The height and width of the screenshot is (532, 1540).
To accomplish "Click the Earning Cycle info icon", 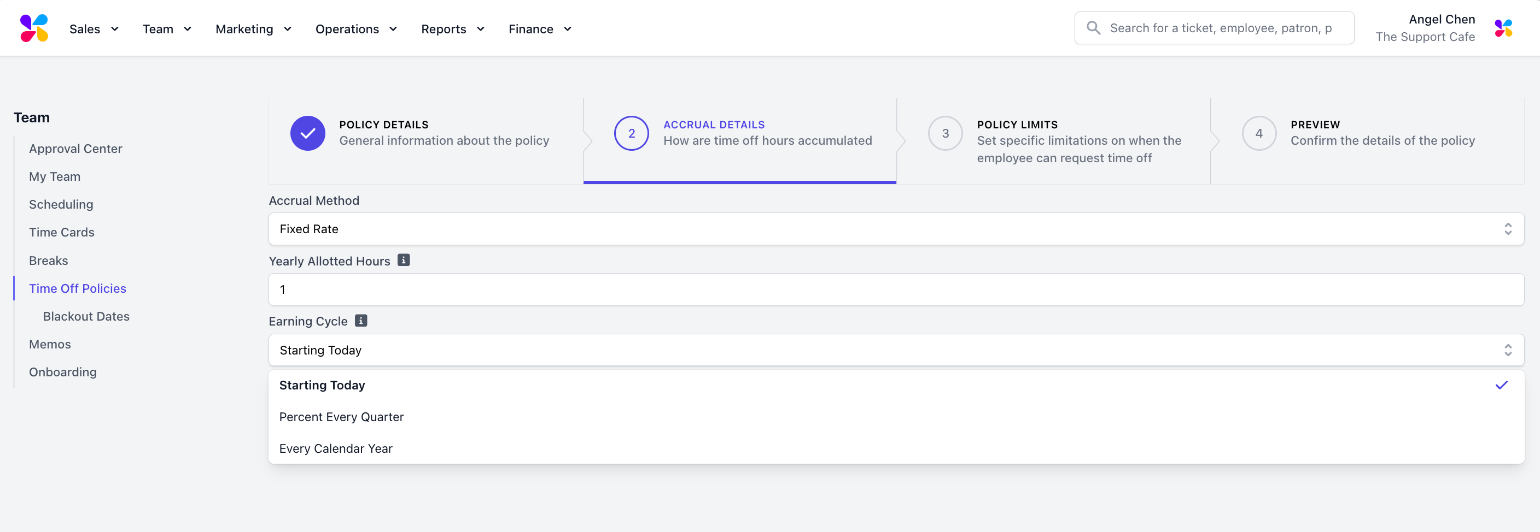I will (361, 321).
